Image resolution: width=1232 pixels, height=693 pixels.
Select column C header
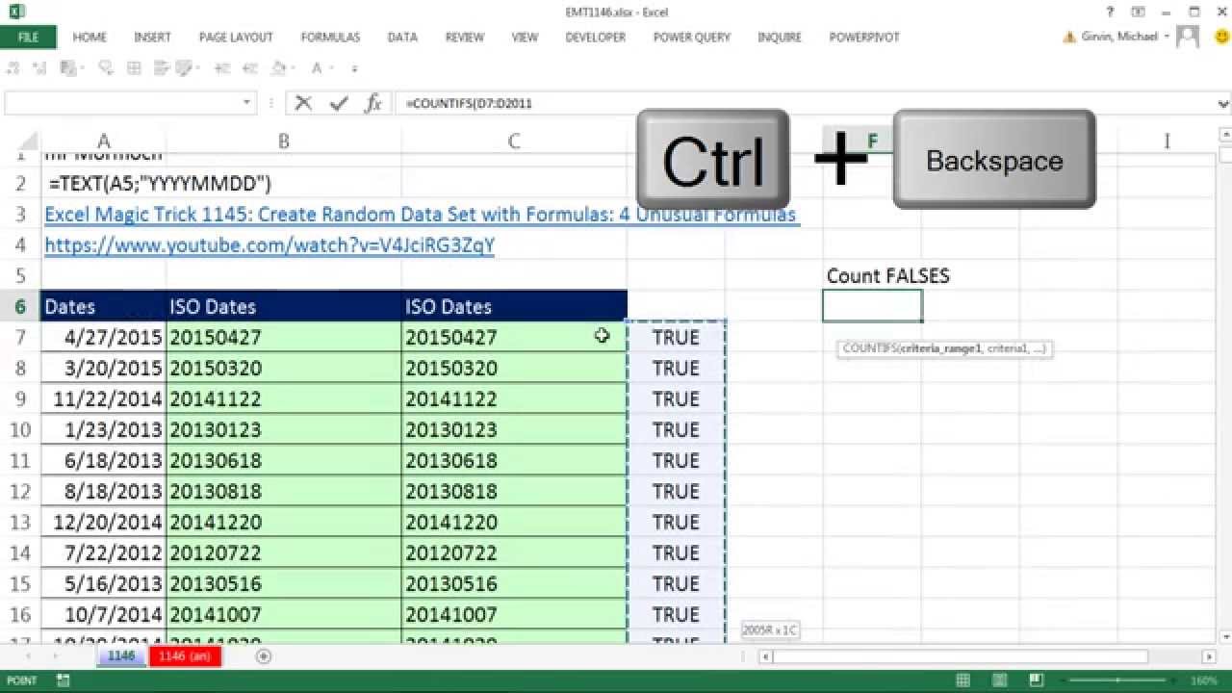point(514,141)
